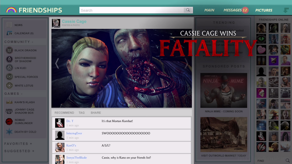Viewport: 292px width, 164px height.
Task: Expand the FAVORITES section
Action: (18, 144)
